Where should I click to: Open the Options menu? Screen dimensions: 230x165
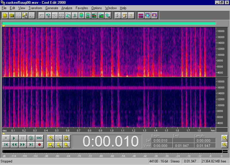[97, 8]
